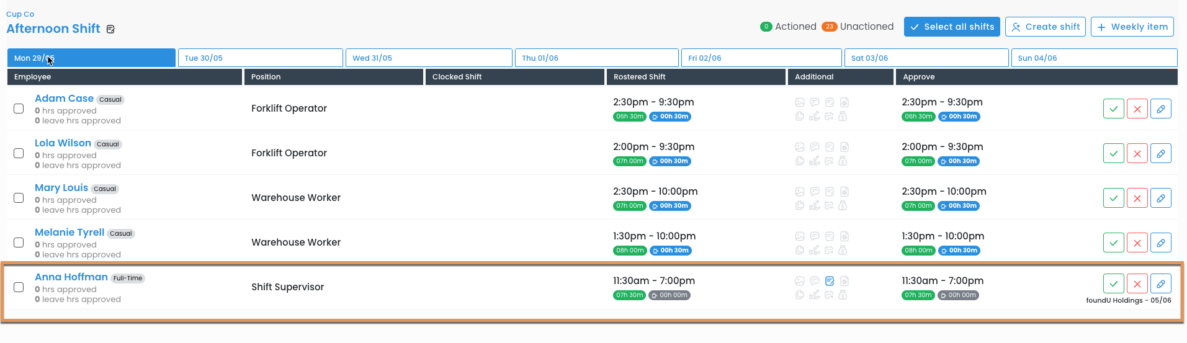Edit Adam Case's shift with link icon
1187x343 pixels.
(1160, 109)
